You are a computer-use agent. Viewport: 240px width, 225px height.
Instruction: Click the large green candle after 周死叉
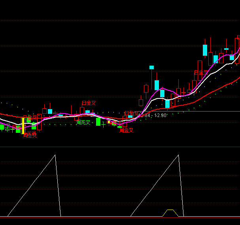pos(98,122)
